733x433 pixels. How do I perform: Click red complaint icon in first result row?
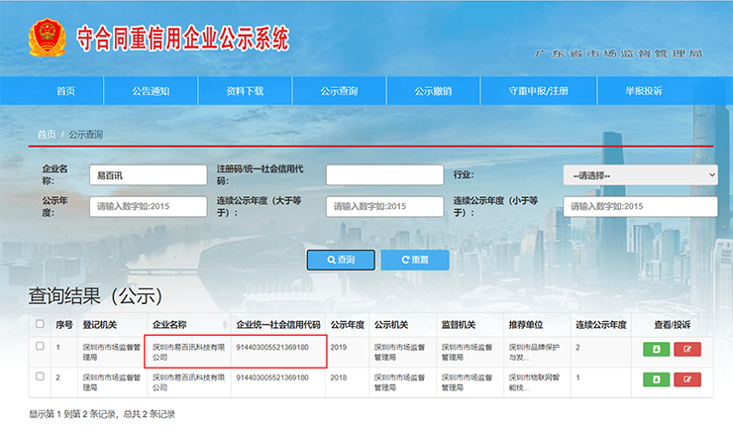687,349
